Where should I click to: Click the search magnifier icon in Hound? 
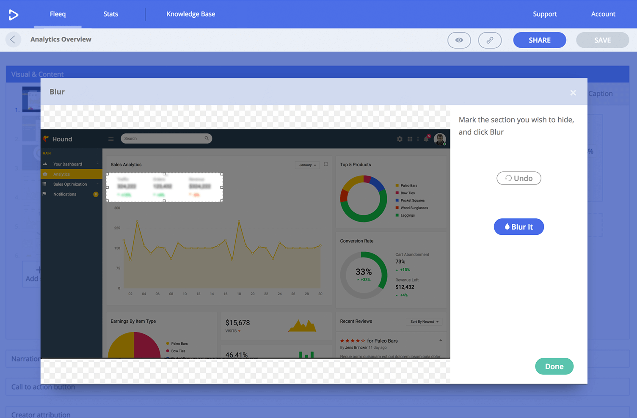click(207, 138)
